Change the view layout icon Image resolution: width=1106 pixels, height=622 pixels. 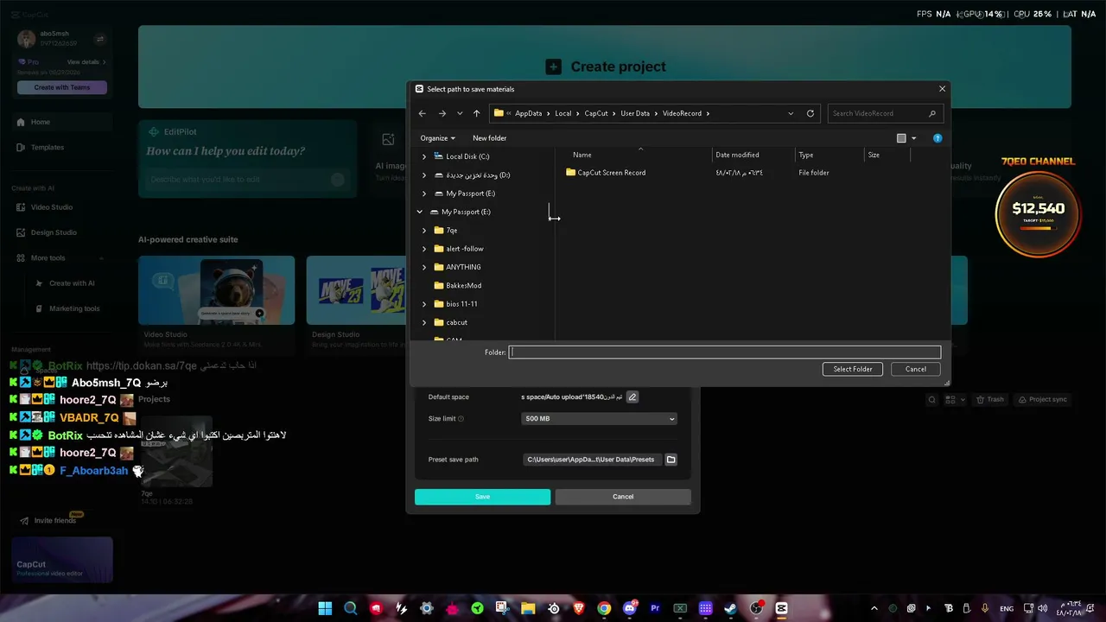(901, 138)
